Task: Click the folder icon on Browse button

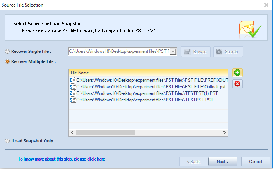Action: 187,52
